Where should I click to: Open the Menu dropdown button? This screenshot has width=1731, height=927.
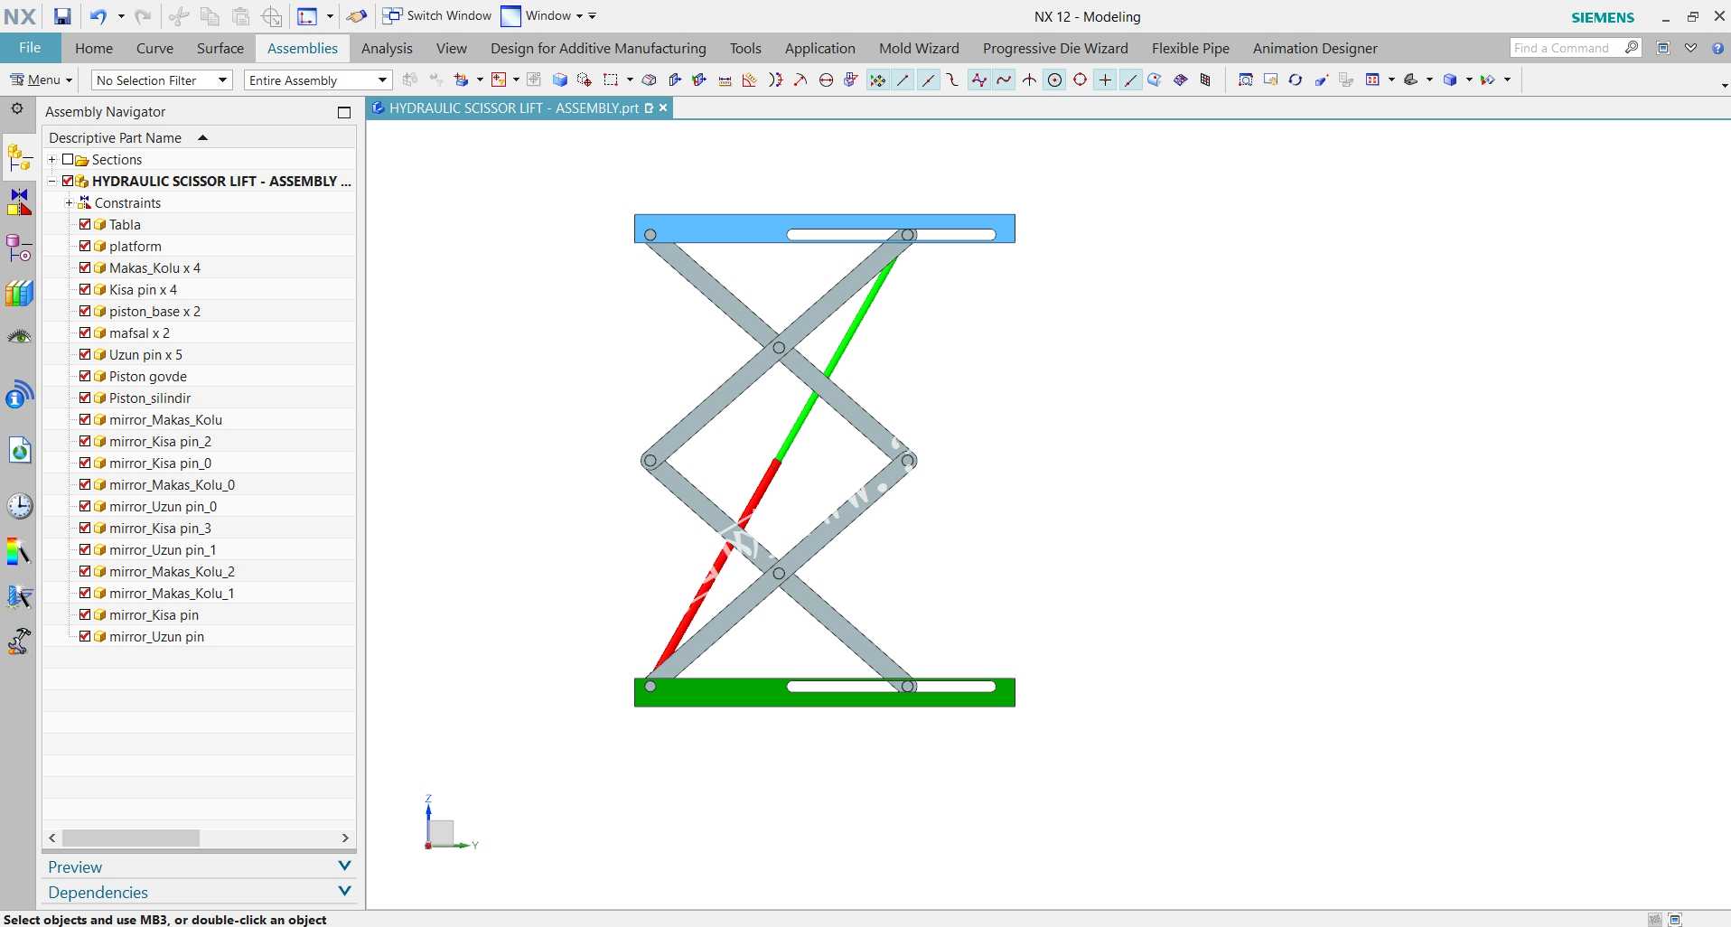tap(41, 80)
